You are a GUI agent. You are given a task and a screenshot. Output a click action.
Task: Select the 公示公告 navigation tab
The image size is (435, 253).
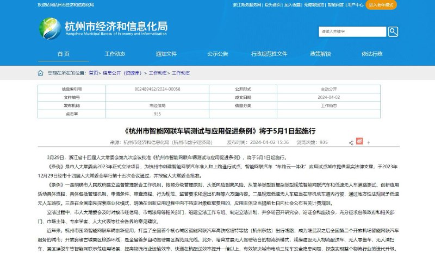click(217, 54)
